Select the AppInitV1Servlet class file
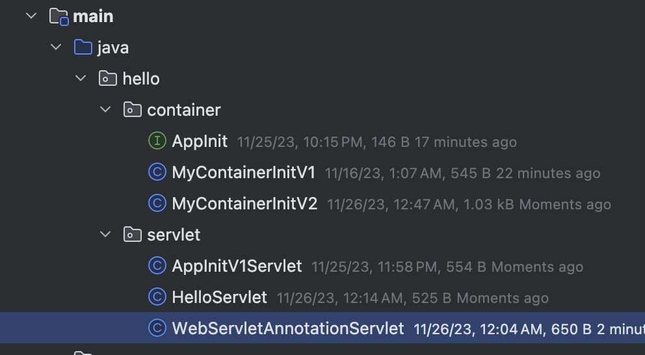The image size is (645, 355). coord(237,266)
